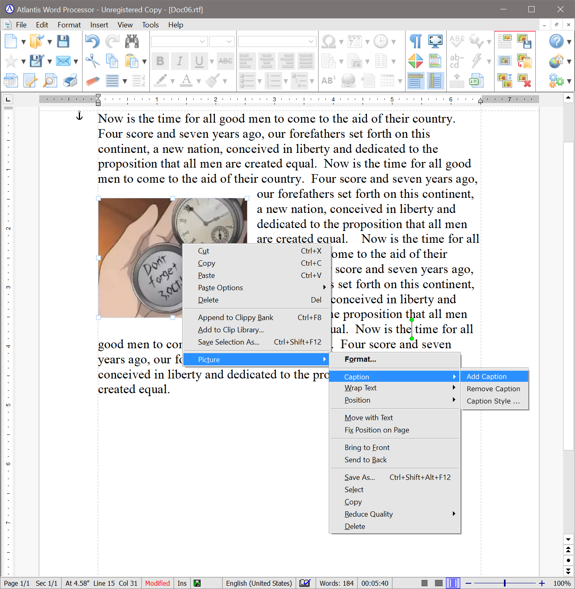The image size is (575, 589).
Task: Toggle the Ins insert mode indicator
Action: coord(182,583)
